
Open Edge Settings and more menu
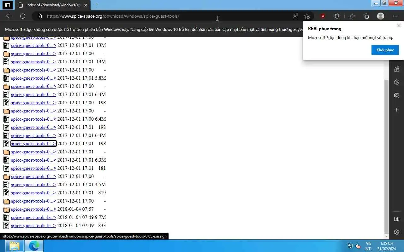coord(395,16)
